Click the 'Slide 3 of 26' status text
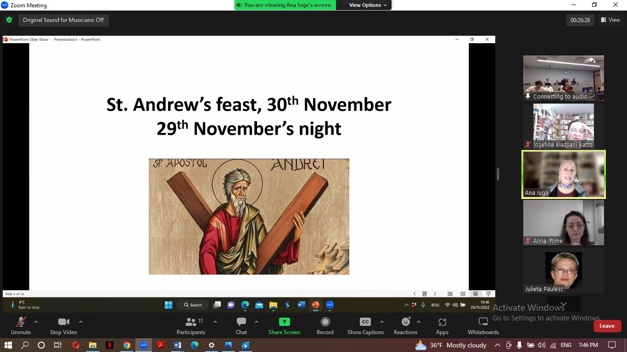This screenshot has height=352, width=627. point(15,294)
